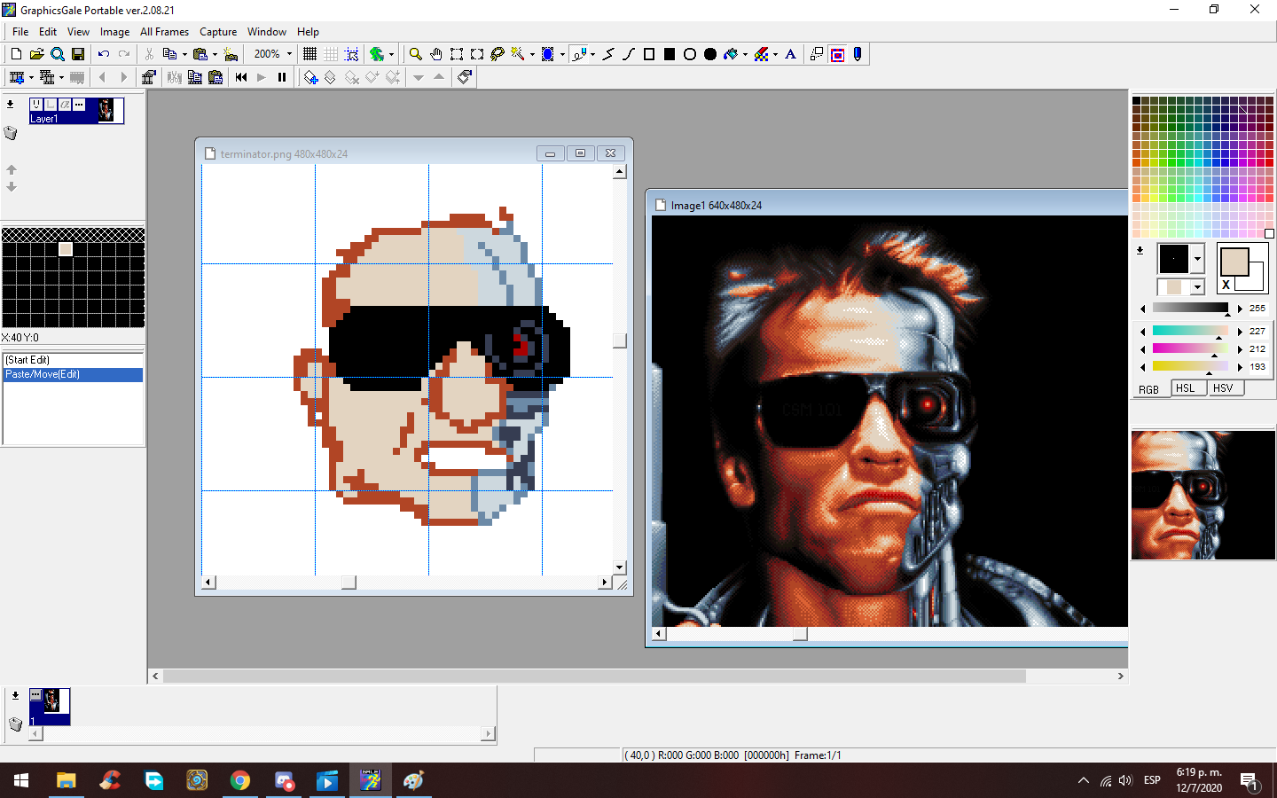
Task: Adjust the grayscale brightness slider
Action: [x=1190, y=309]
